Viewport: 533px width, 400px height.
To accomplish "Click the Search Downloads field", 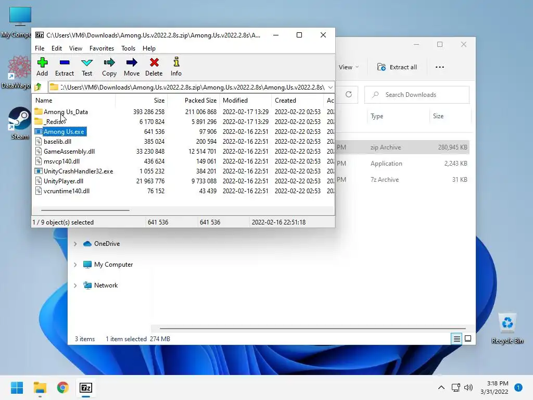I will click(417, 95).
